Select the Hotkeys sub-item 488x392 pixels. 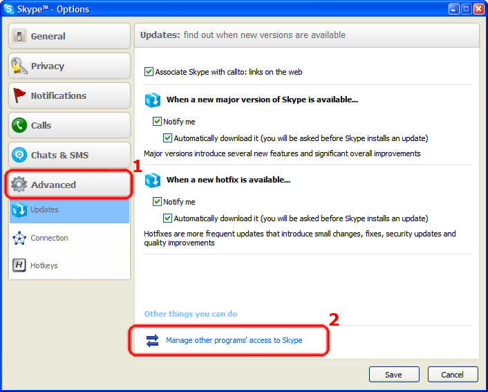[69, 265]
